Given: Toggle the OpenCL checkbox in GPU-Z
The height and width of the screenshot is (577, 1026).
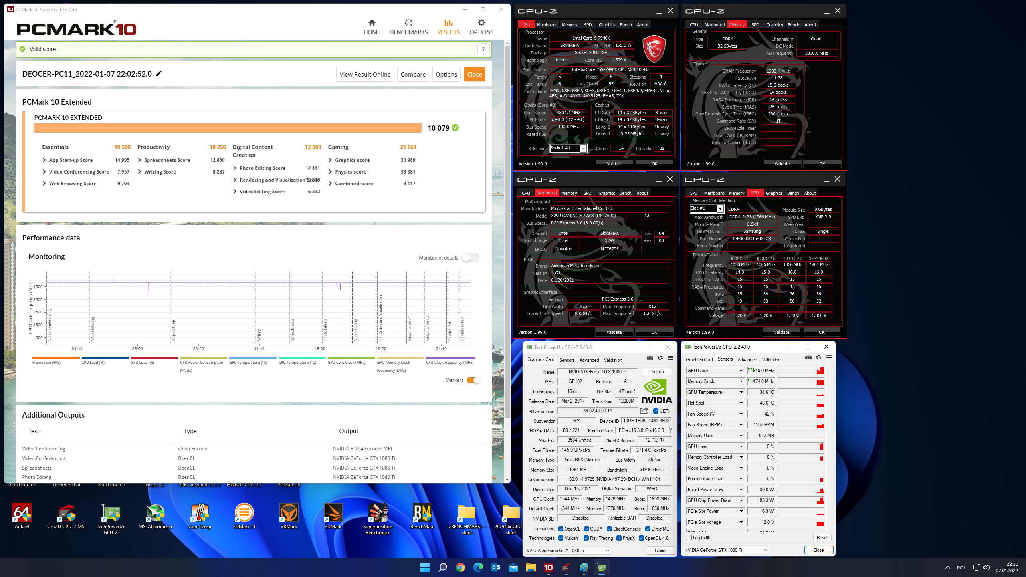Looking at the screenshot, I should (561, 529).
